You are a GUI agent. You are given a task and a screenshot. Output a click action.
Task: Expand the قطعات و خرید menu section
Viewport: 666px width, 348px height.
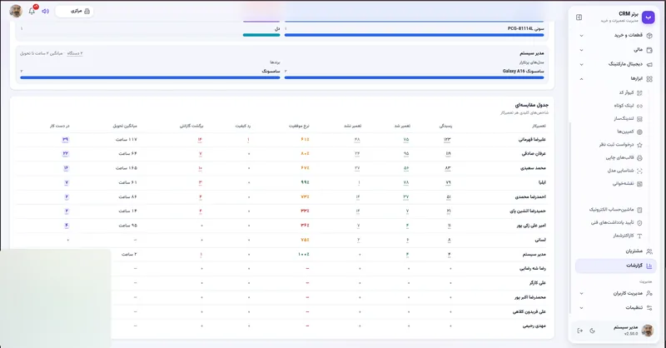point(581,36)
